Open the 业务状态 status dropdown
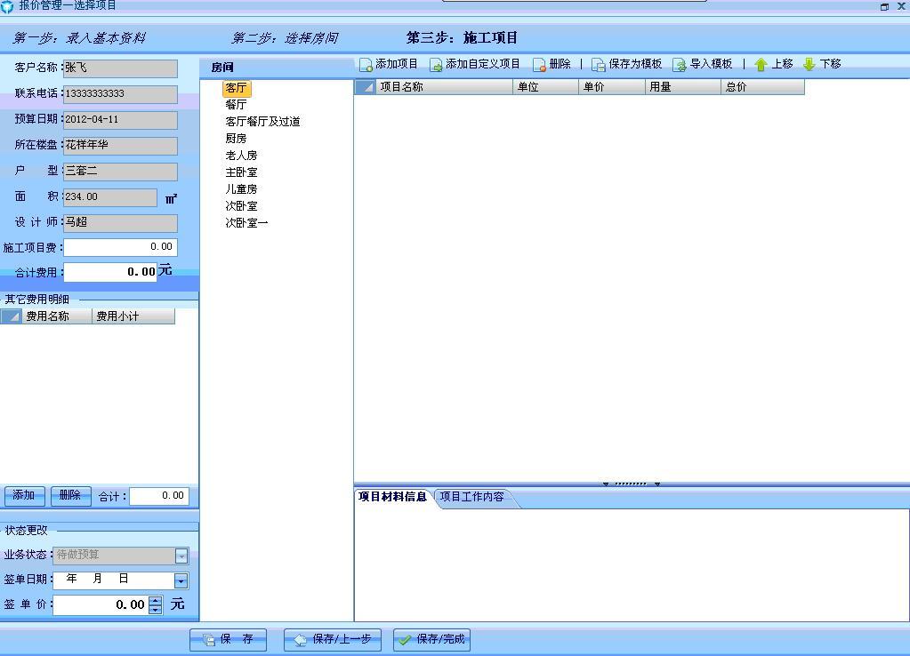 (x=181, y=555)
